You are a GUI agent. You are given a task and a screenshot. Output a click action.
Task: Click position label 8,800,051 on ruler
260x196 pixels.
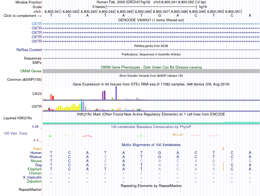coord(233,11)
